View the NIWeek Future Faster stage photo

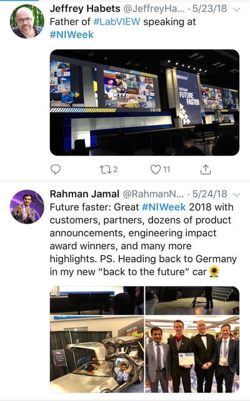tap(144, 103)
